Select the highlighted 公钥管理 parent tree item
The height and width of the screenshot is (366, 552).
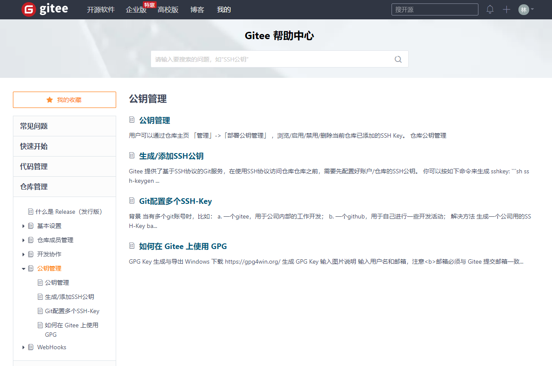pos(49,268)
